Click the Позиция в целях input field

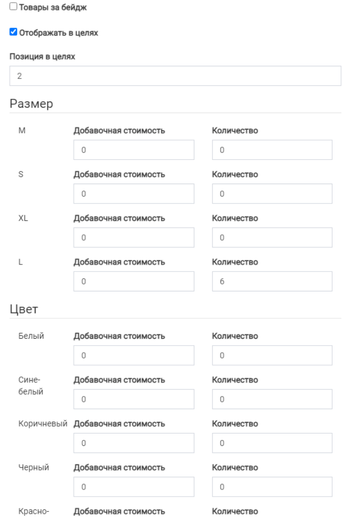pos(175,76)
